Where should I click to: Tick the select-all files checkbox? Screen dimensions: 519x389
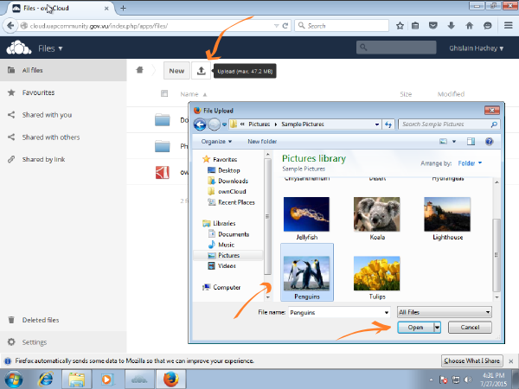point(164,93)
